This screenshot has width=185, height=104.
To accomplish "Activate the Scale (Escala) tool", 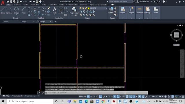I will (39, 15).
